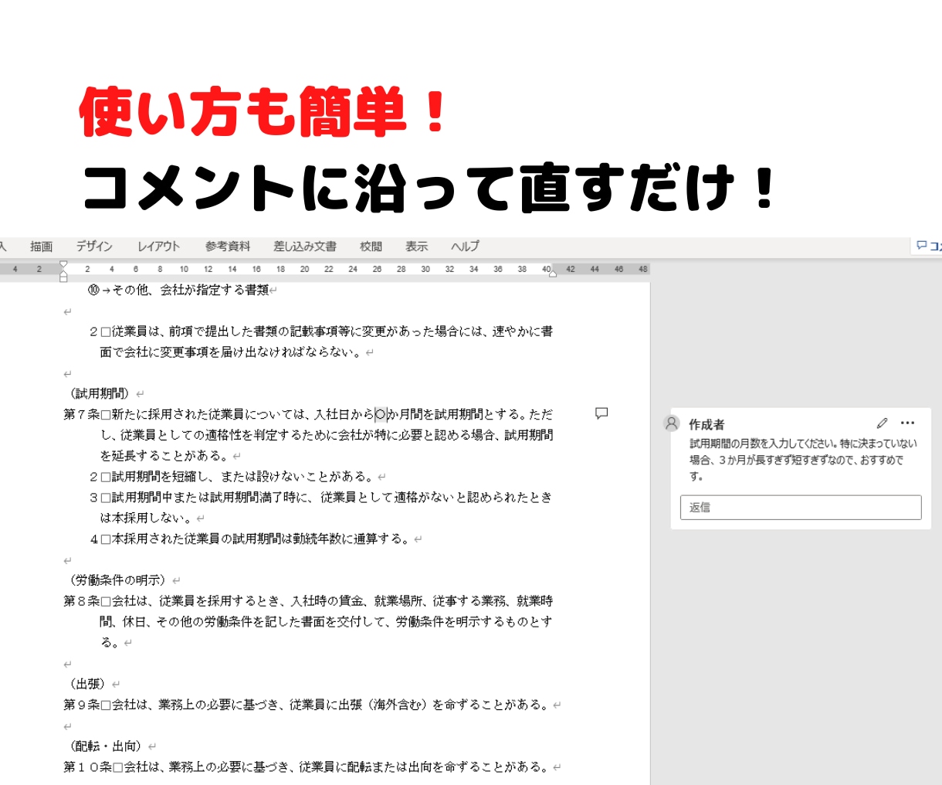Click paragraph 3 試用期間中または line
This screenshot has width=942, height=785.
320,498
